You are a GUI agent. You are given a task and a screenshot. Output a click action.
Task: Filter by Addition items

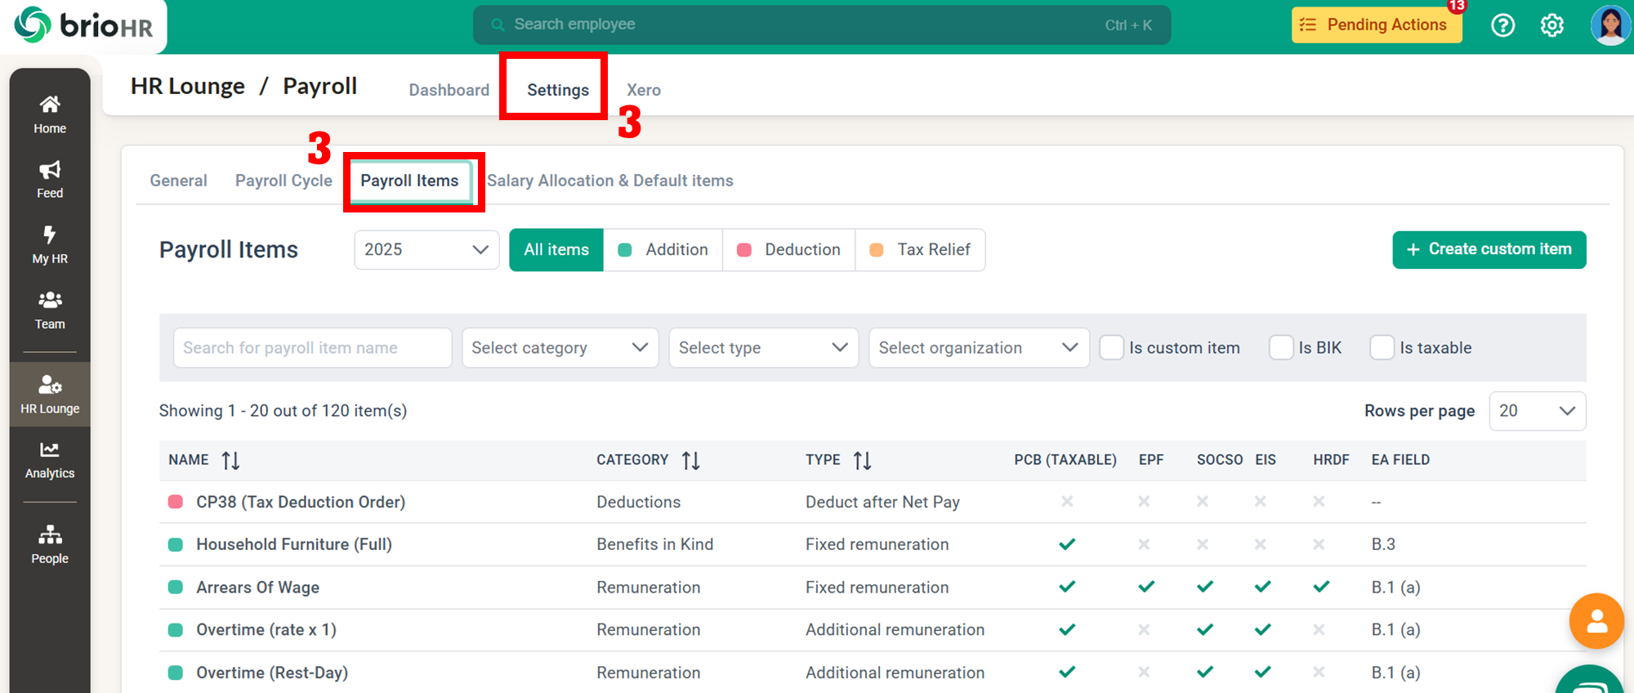(x=663, y=249)
